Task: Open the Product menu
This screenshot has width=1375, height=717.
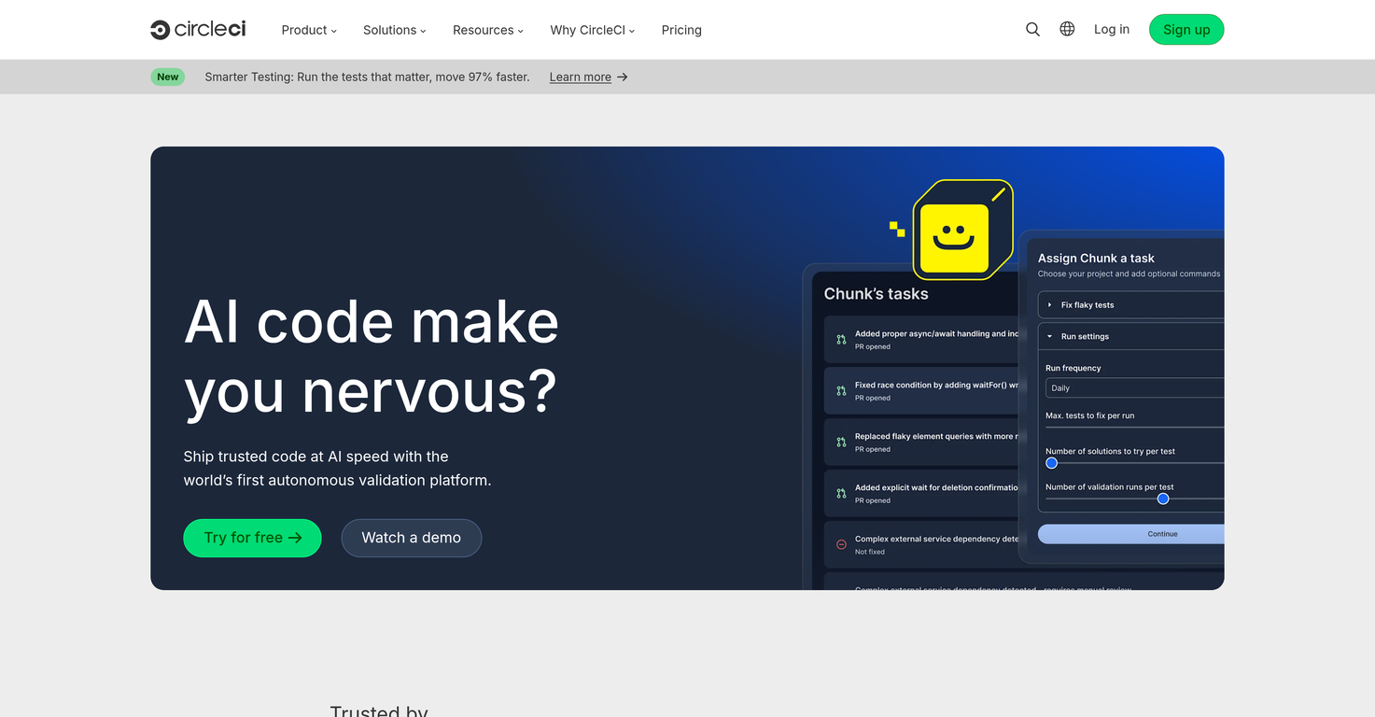Action: click(x=309, y=30)
